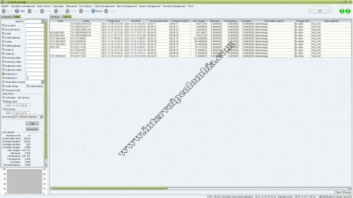Tick the Callee ip checkbox
353x198 pixels.
coord(3,53)
